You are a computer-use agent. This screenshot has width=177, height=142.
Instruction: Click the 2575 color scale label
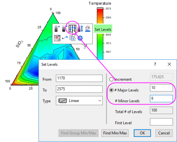[108, 9]
